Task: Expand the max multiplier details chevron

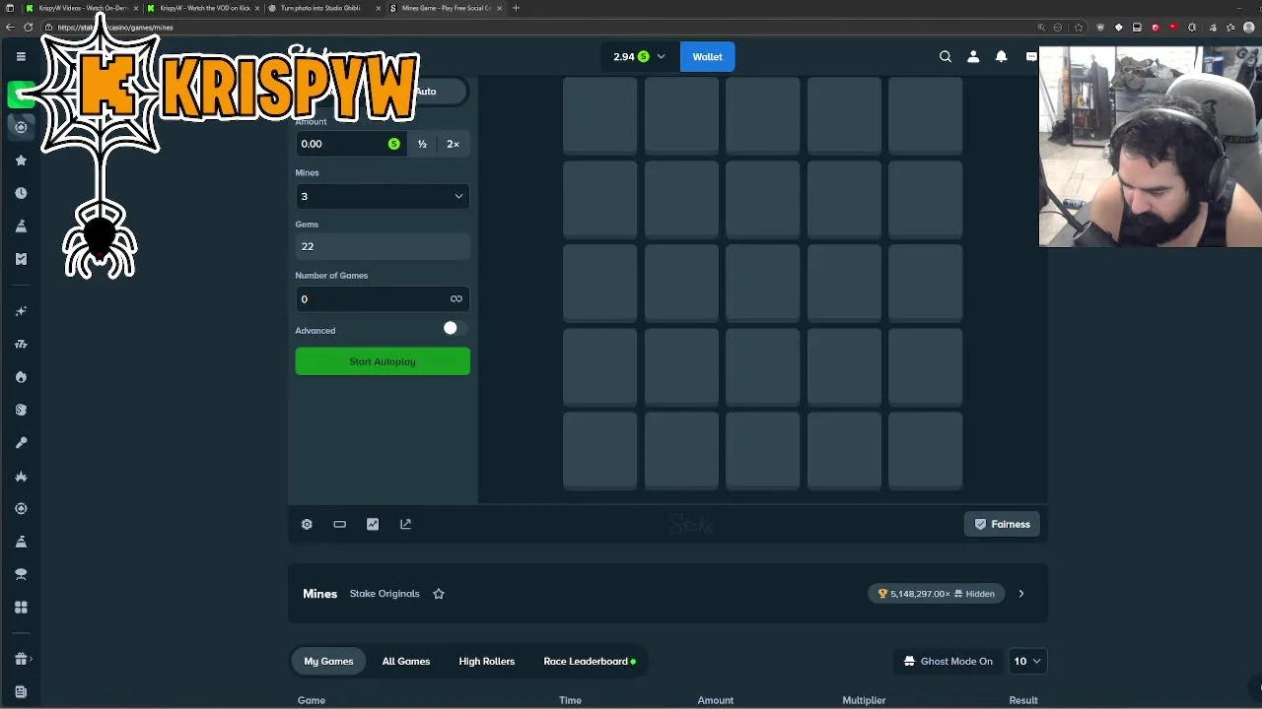Action: point(1021,594)
